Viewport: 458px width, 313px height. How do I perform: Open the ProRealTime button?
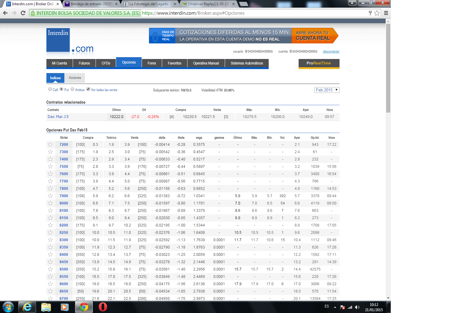[x=319, y=63]
